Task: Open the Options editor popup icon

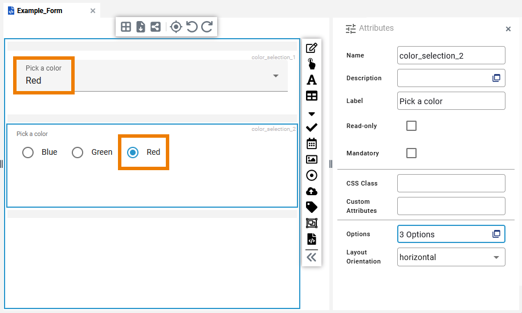Action: (496, 234)
